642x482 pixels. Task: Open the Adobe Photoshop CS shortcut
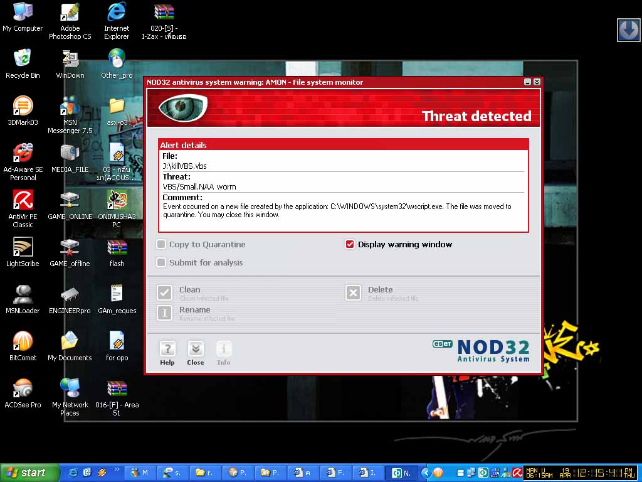click(x=70, y=21)
